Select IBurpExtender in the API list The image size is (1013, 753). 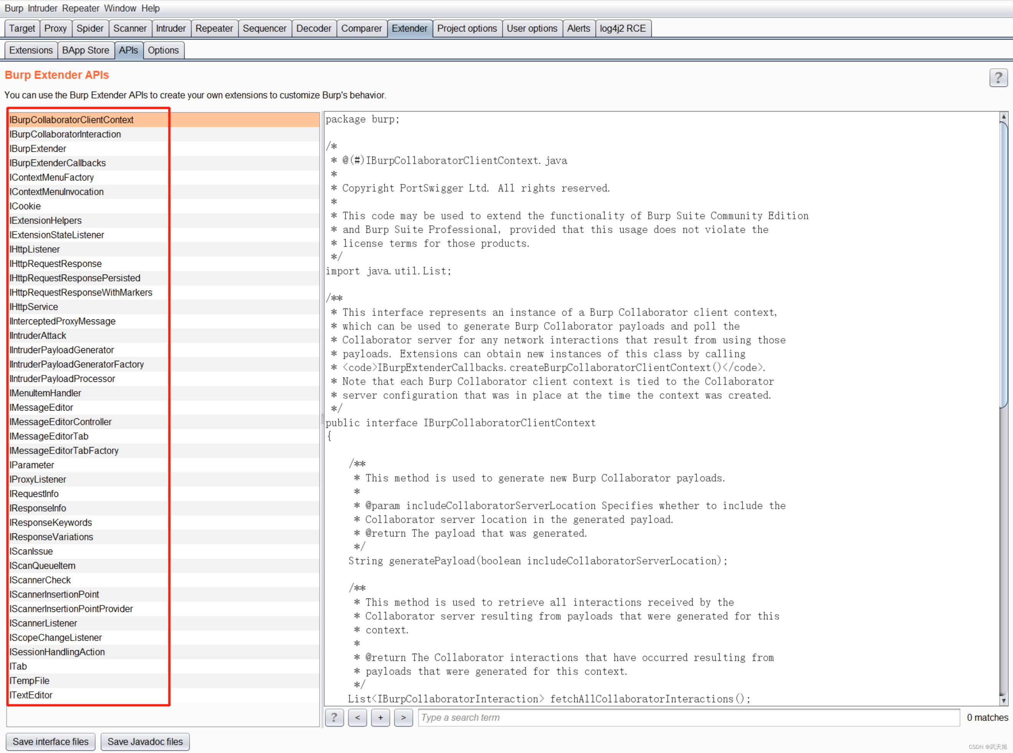pos(164,149)
